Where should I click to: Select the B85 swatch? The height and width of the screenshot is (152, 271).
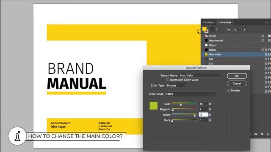coord(236,59)
